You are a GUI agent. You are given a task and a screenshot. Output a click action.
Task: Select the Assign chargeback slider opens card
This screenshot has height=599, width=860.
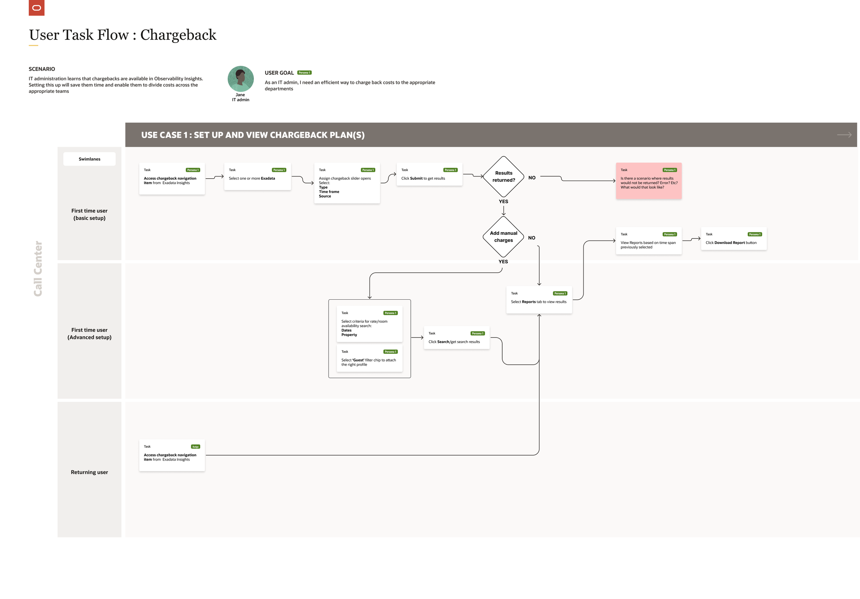coord(347,183)
